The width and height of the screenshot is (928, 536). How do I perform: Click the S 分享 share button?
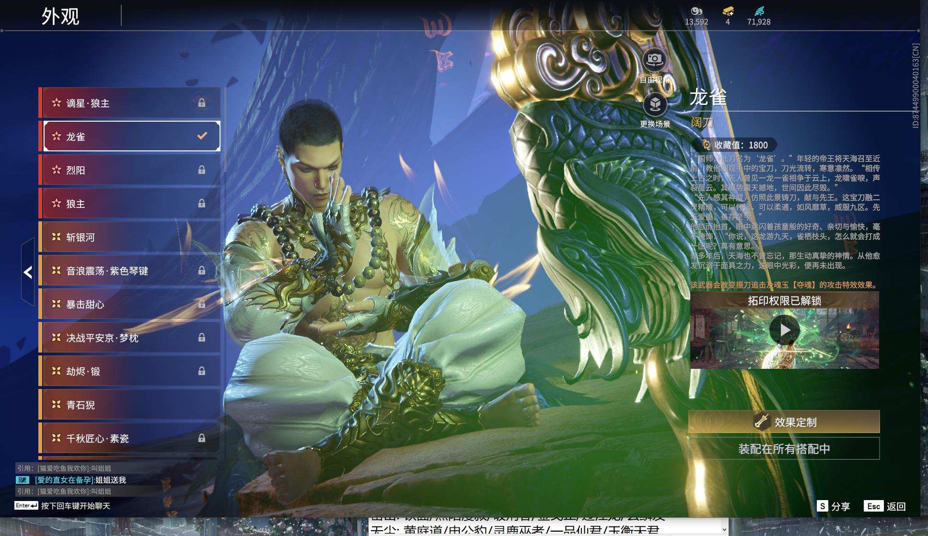[x=834, y=506]
